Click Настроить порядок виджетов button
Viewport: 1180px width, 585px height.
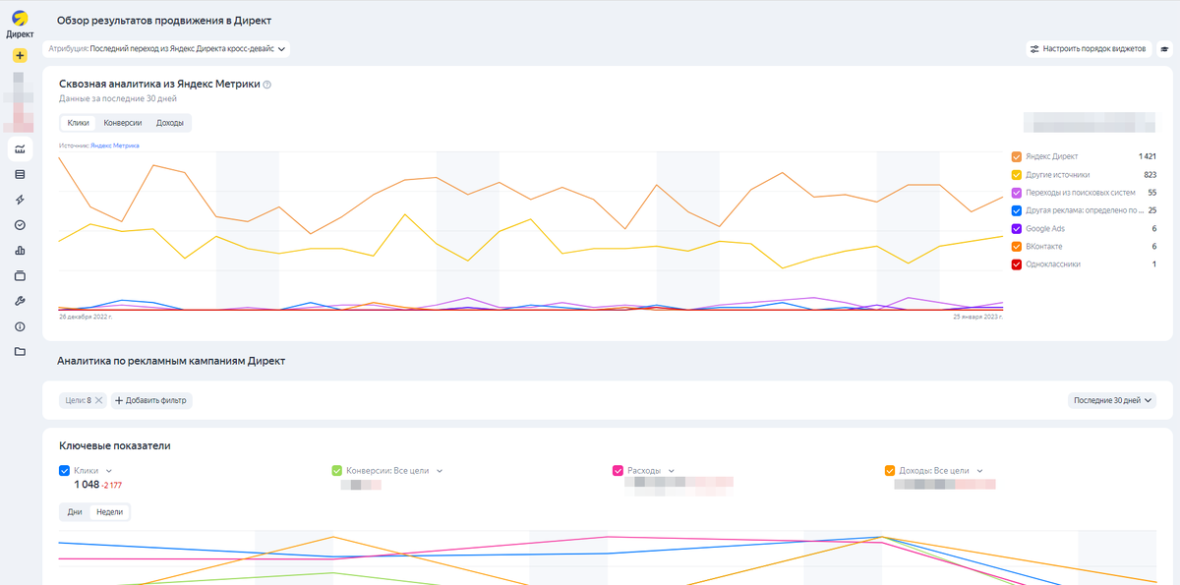click(1089, 48)
